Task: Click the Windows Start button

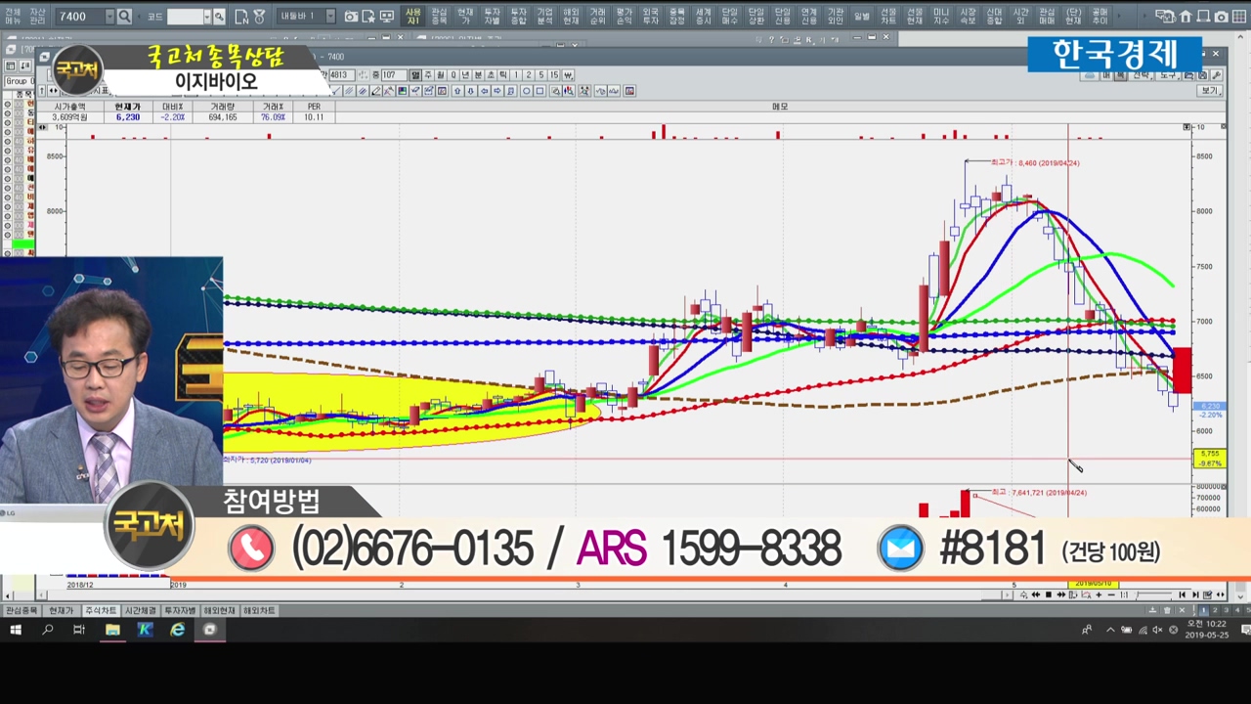Action: click(x=16, y=630)
